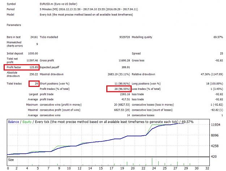
Task: Click the Period date range text
Action: tap(89, 9)
